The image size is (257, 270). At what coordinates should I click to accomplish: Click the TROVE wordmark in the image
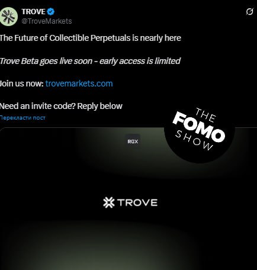137,202
